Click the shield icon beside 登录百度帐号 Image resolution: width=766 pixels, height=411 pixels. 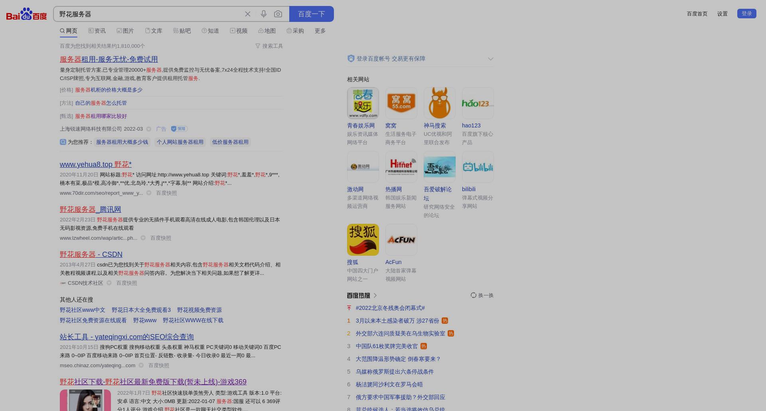click(x=351, y=59)
